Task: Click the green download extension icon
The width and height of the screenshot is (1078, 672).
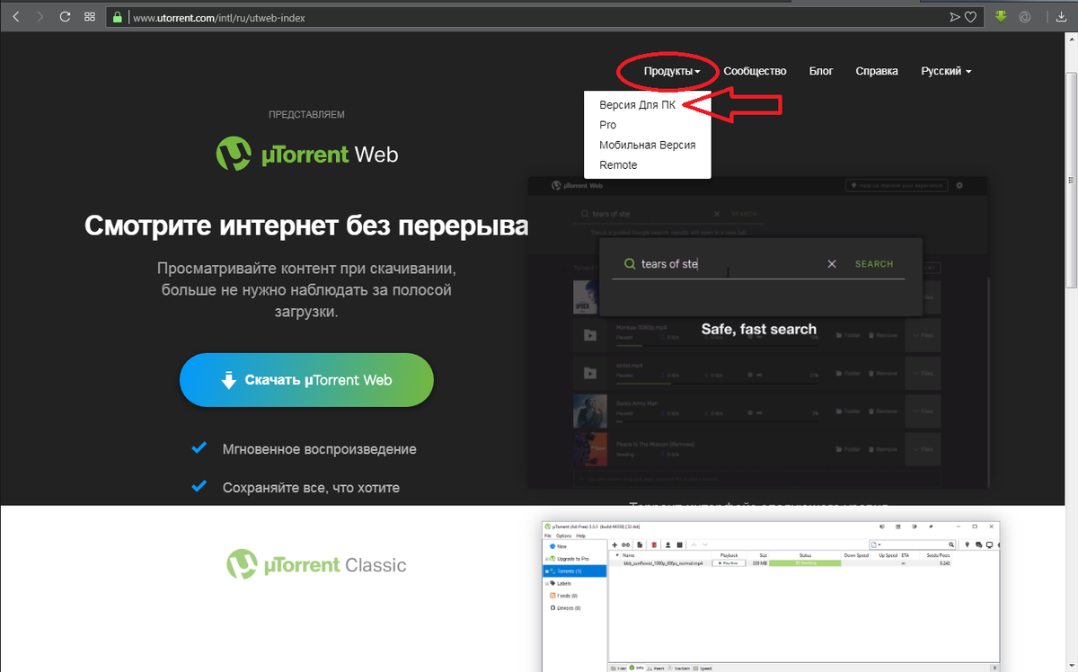Action: click(1002, 16)
